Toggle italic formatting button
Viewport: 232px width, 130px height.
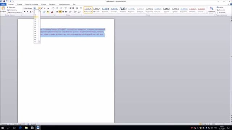28,12
